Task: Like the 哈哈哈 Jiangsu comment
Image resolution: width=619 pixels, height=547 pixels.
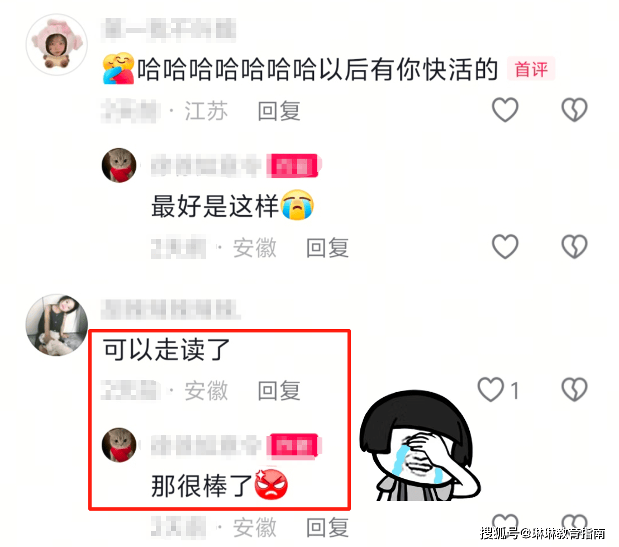Action: pyautogui.click(x=505, y=110)
